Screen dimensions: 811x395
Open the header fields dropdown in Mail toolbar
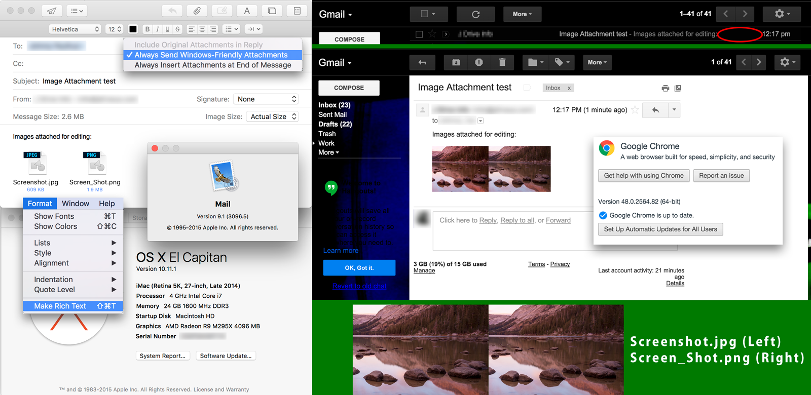click(x=77, y=11)
